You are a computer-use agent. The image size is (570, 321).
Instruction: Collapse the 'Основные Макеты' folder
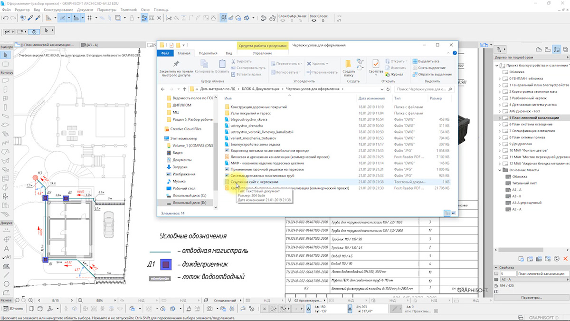(499, 170)
